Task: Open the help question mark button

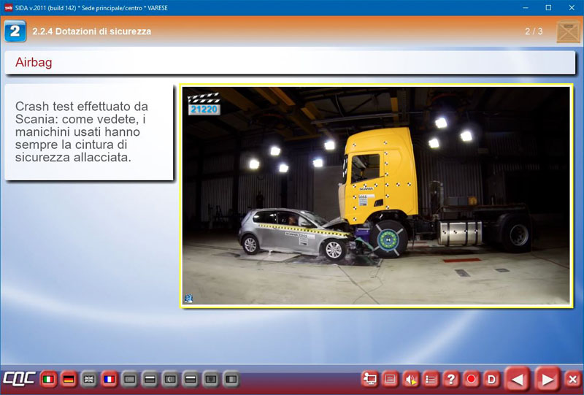Action: pos(451,379)
